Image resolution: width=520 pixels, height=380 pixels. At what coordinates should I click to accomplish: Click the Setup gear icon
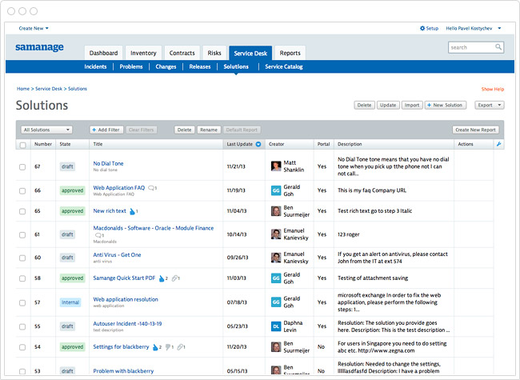point(422,28)
